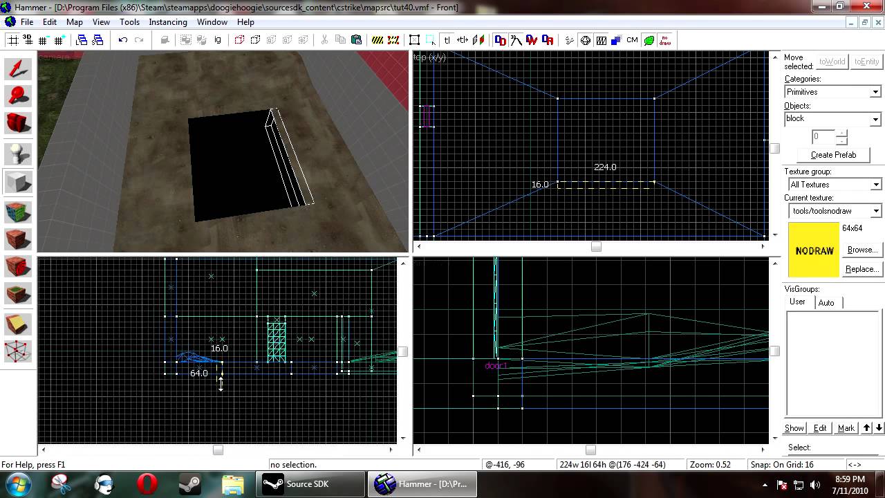Viewport: 885px width, 498px height.
Task: Select the Block creation tool
Action: pos(18,183)
